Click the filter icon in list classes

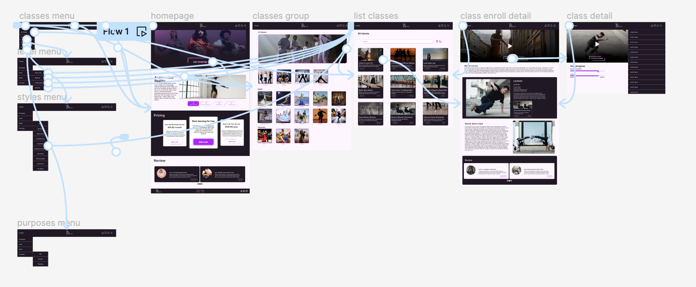click(437, 42)
